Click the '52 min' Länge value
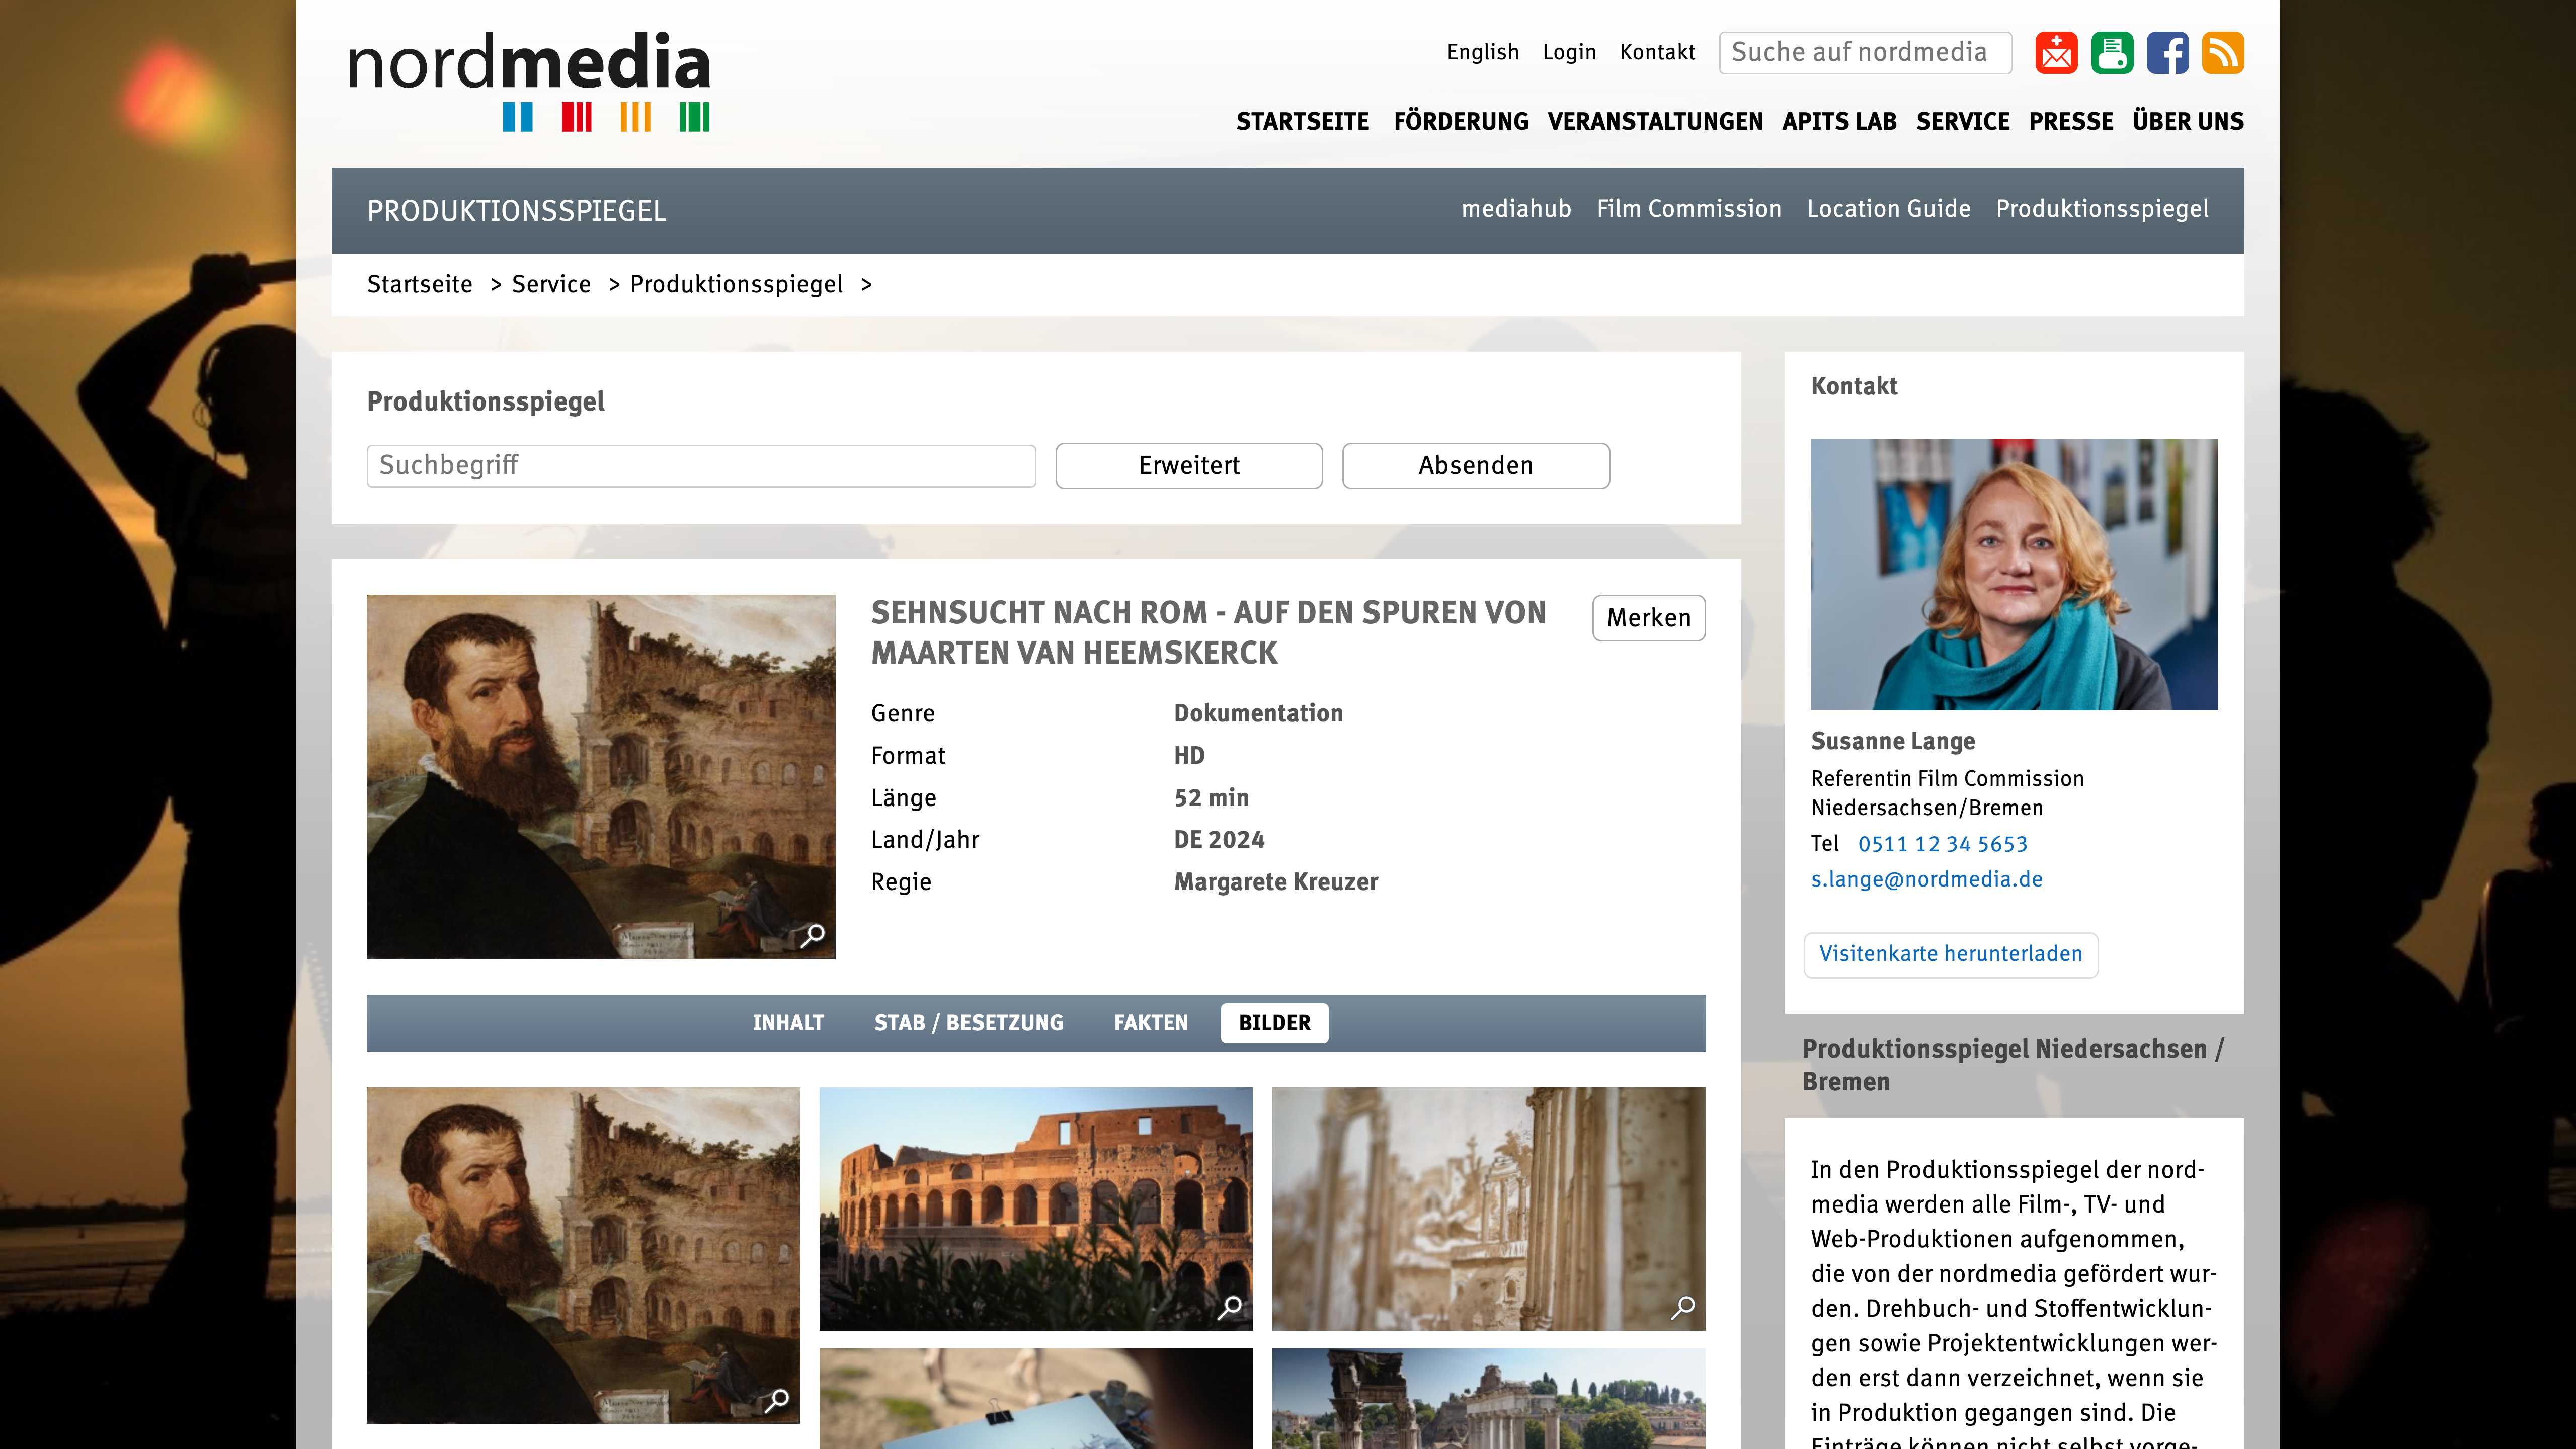The width and height of the screenshot is (2576, 1449). coord(1211,798)
